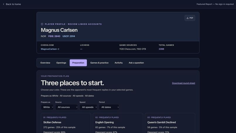Click the '1128 Chess.com, 1160 OTB' text
This screenshot has height=133, width=236.
pos(133,49)
